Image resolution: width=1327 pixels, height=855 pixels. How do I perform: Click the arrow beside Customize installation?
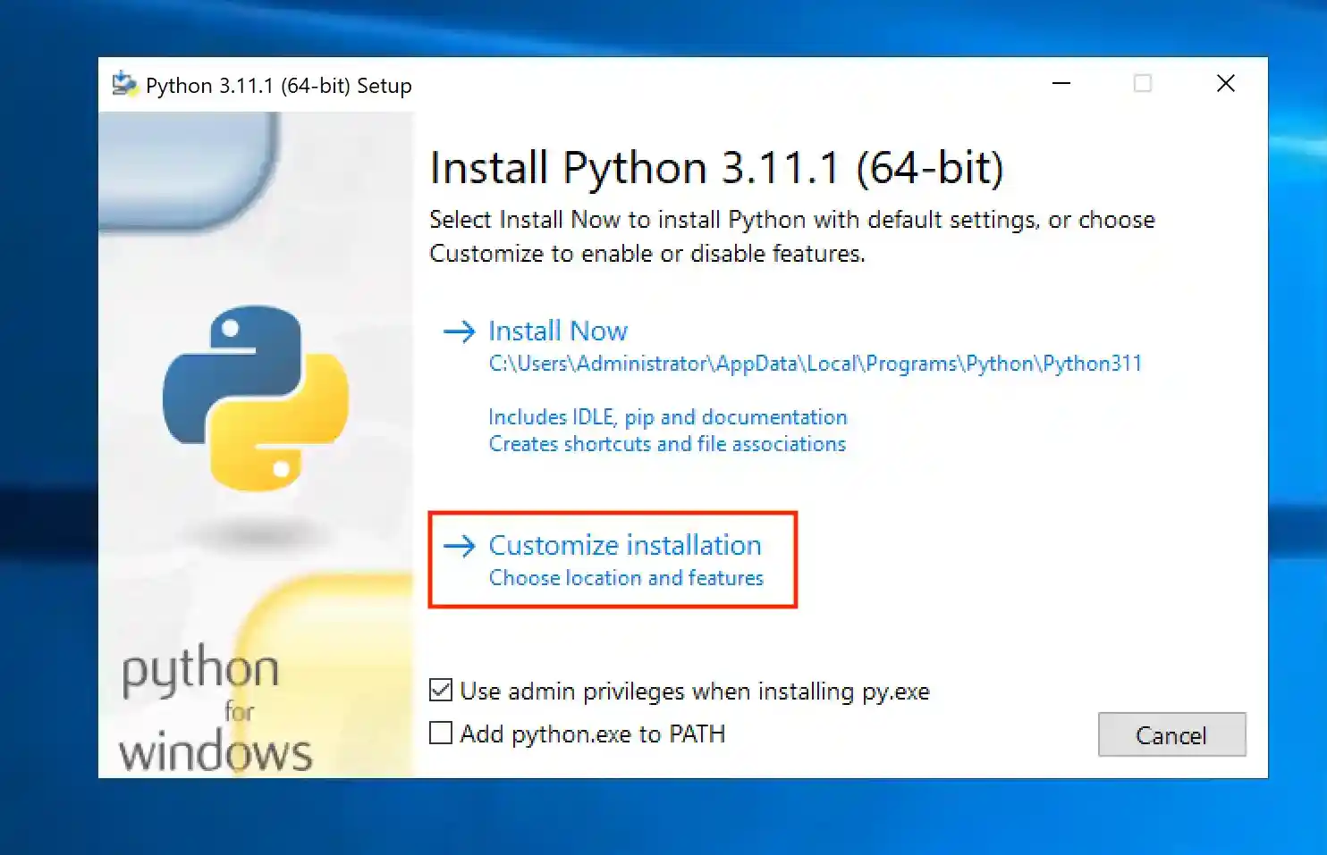[459, 546]
